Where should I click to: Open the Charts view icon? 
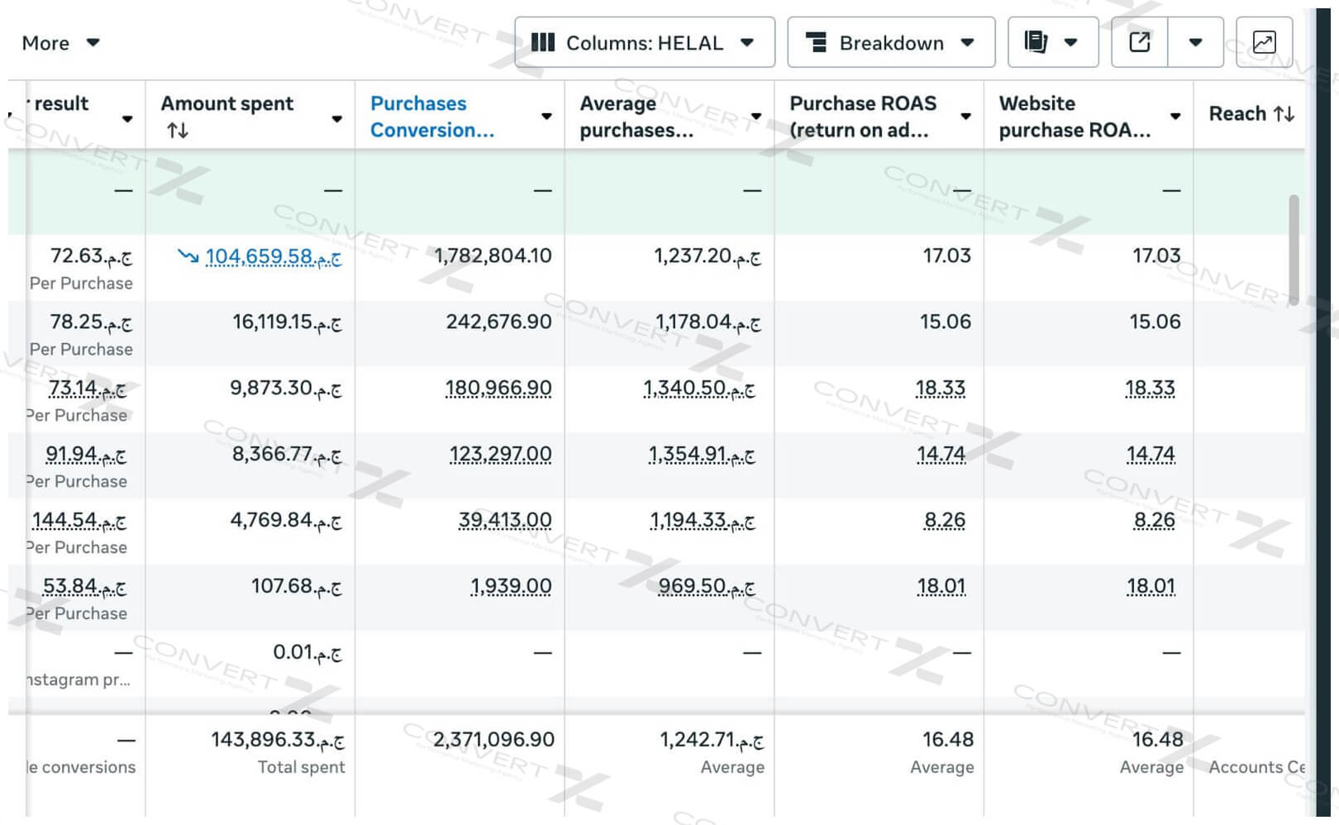[1264, 42]
